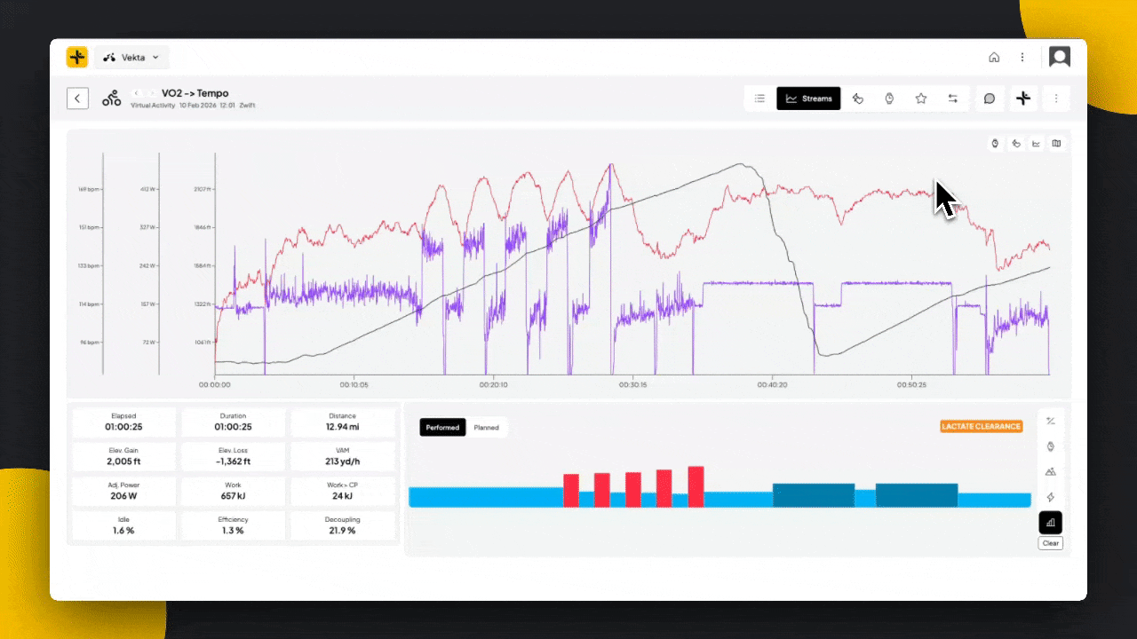Click the mountain elevation icon in side panel
This screenshot has width=1137, height=639.
tap(1051, 472)
